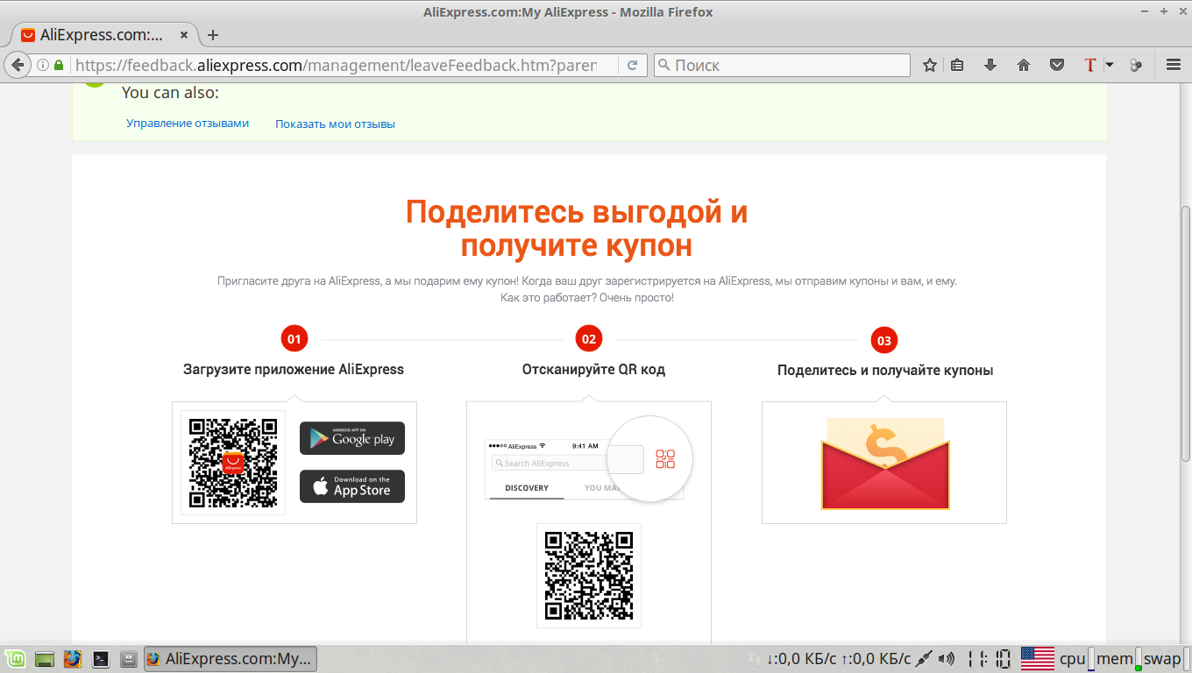Click text Поделитесь и получайте купоны
1192x673 pixels.
(885, 370)
